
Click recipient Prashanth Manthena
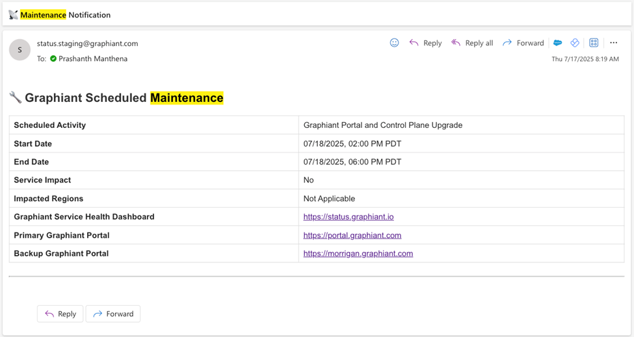93,58
